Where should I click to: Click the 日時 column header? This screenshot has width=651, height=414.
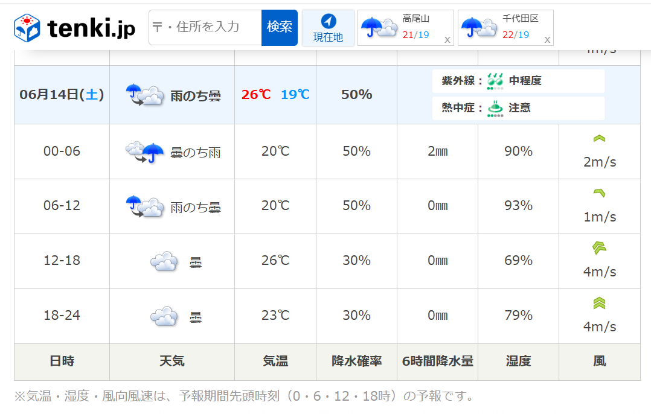tap(62, 361)
